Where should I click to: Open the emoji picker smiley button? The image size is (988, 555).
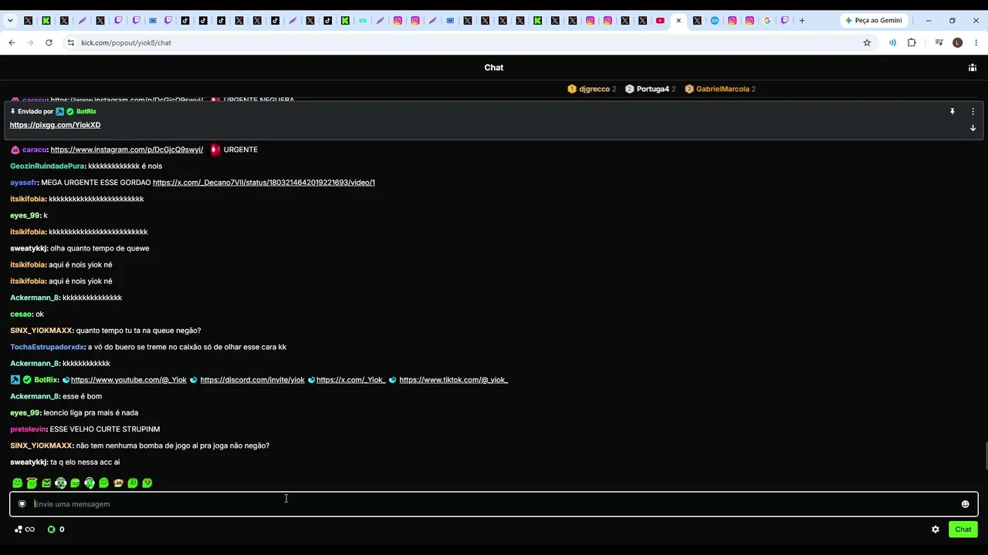click(965, 504)
